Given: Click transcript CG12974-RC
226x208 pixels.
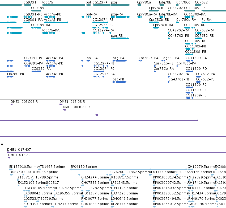Looking at the screenshot, I should coord(100,28).
